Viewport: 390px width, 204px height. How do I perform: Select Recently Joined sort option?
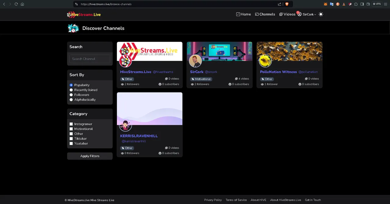click(71, 90)
